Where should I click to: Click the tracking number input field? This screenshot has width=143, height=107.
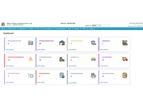(106, 25)
